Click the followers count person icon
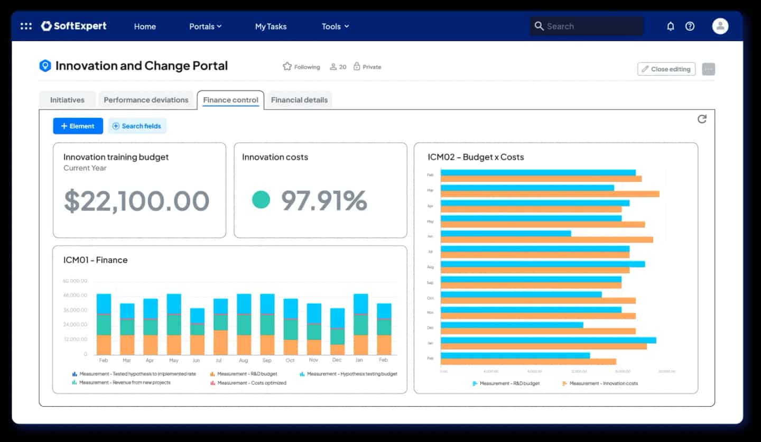The image size is (761, 442). [x=333, y=67]
